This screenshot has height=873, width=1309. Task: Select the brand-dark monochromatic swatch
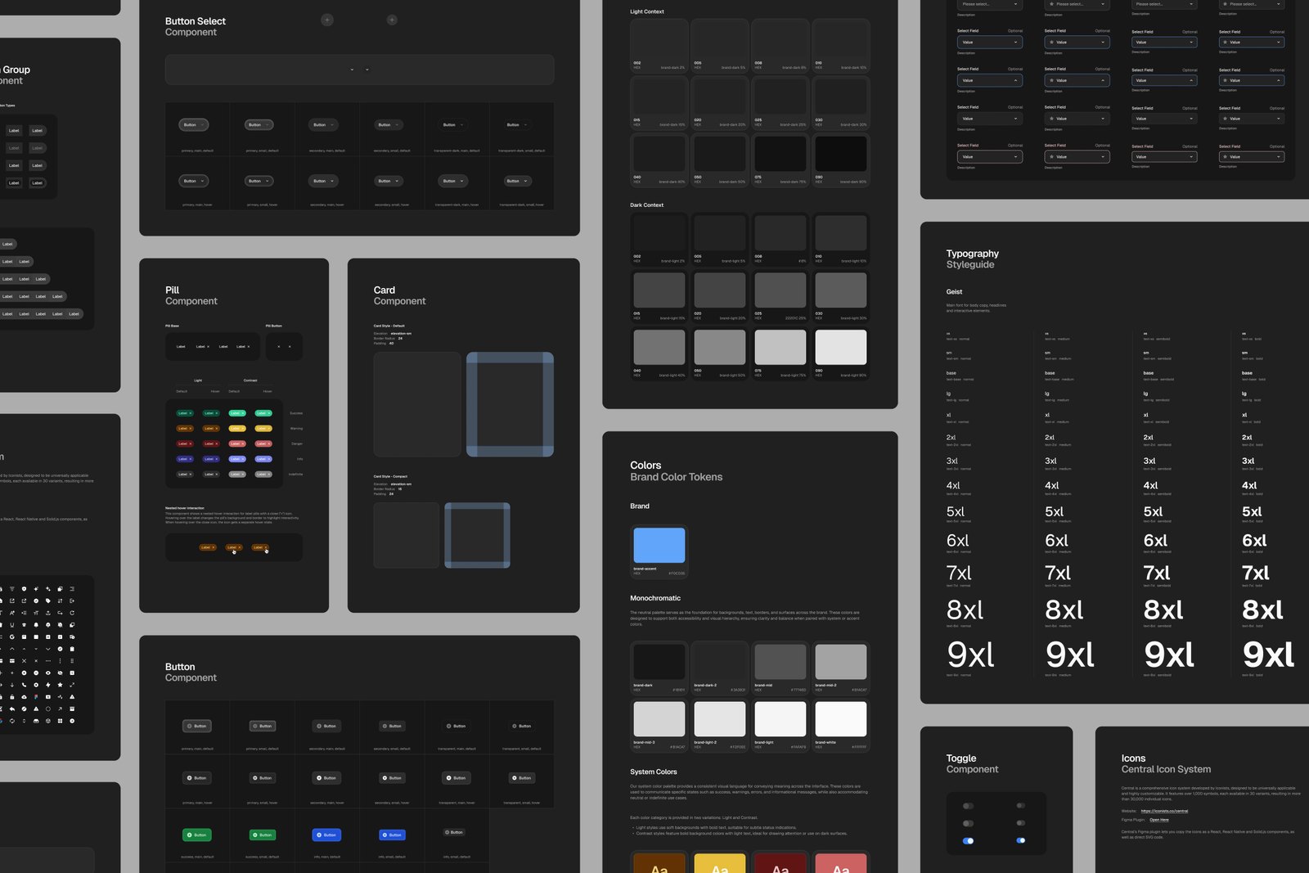(659, 662)
